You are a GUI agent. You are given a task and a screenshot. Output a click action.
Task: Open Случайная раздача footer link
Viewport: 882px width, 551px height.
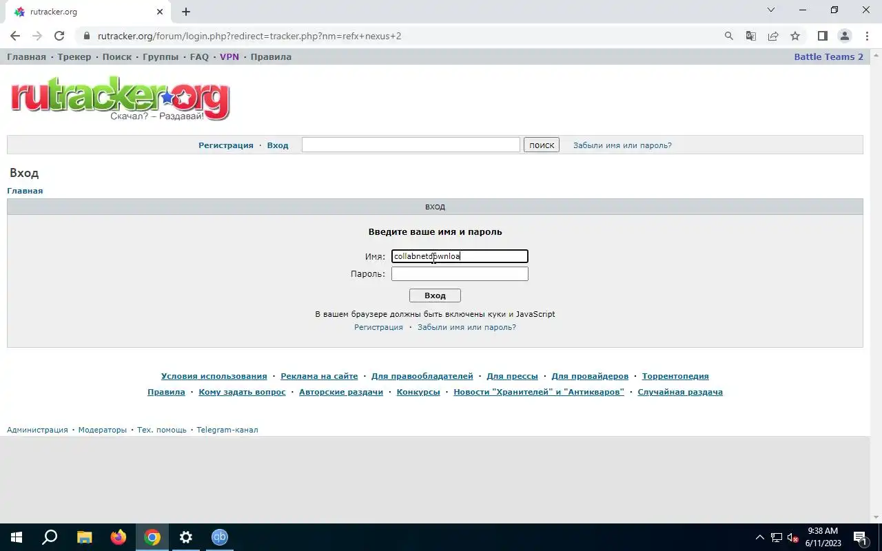680,392
